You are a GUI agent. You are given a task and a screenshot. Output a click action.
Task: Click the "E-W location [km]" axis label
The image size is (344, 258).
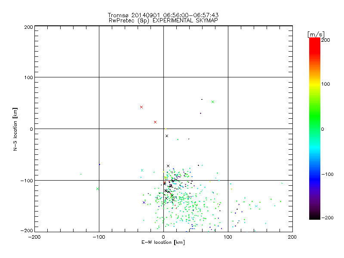[163, 242]
